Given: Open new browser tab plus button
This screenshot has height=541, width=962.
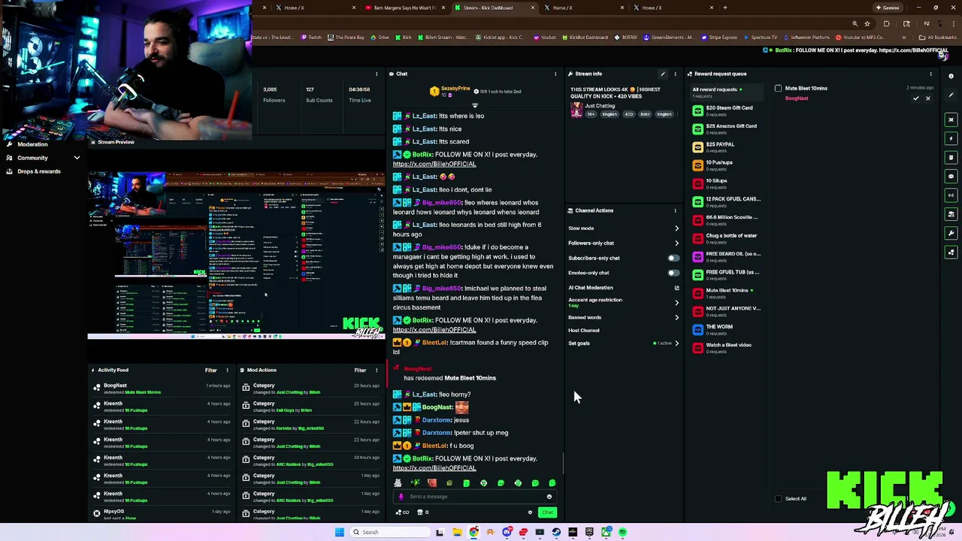Looking at the screenshot, I should [x=725, y=8].
